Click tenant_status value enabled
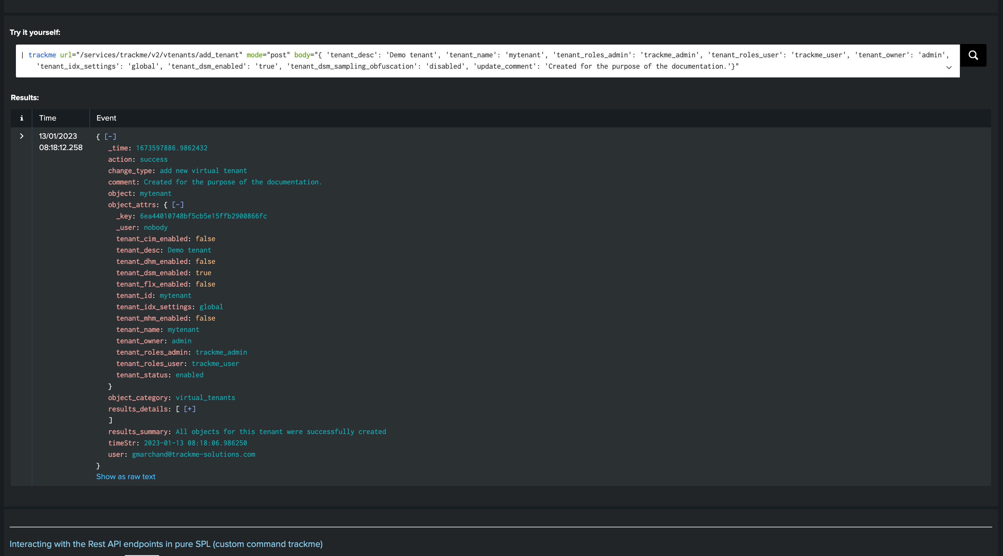This screenshot has width=1003, height=556. 189,375
